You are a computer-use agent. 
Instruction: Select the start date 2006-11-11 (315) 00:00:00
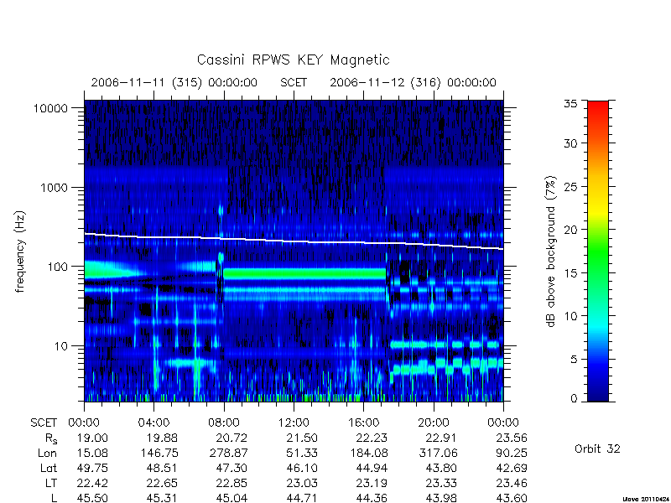(174, 82)
